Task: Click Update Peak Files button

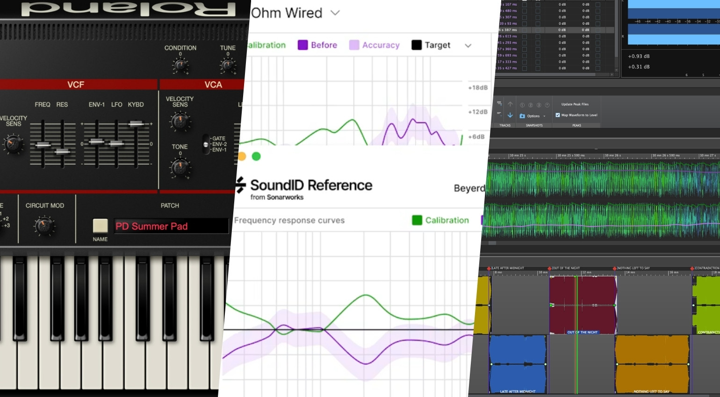Action: click(x=575, y=104)
